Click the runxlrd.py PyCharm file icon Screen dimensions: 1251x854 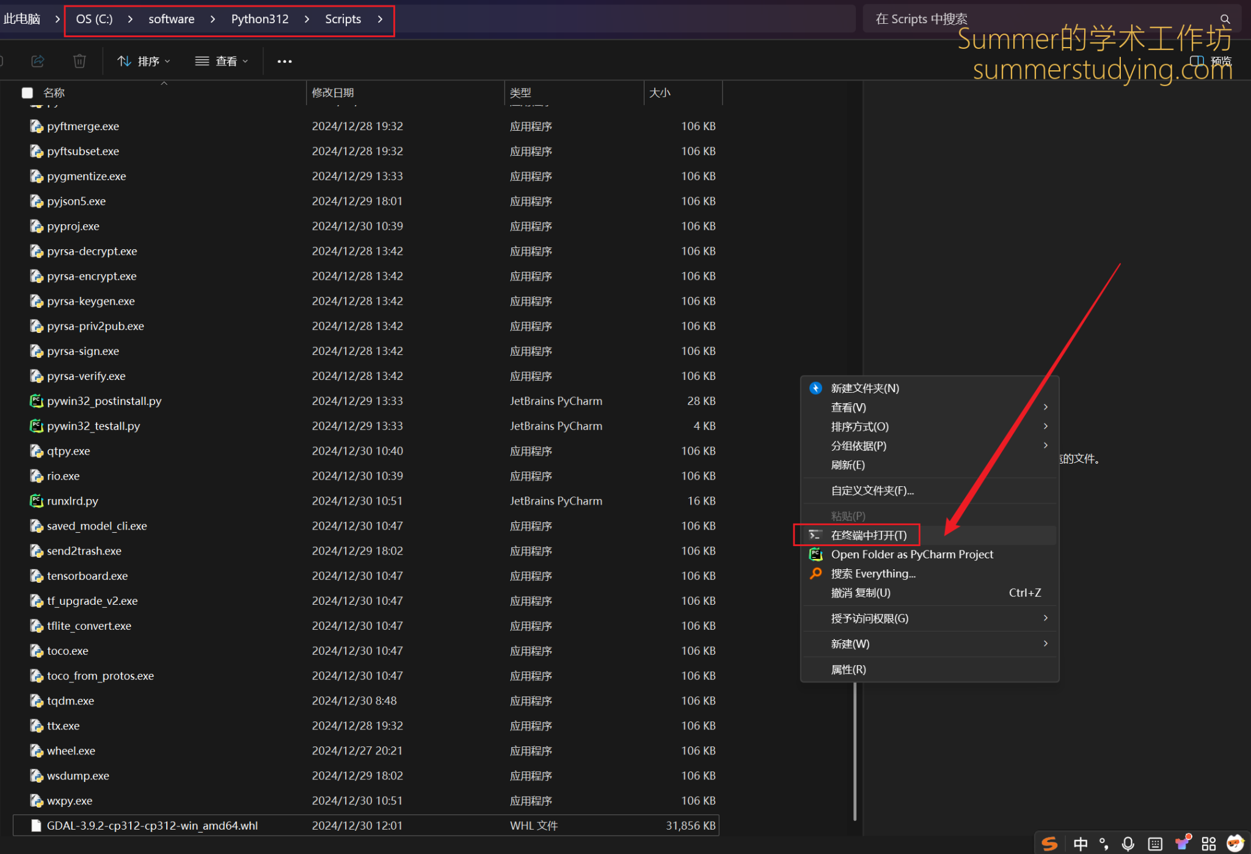pyautogui.click(x=37, y=501)
